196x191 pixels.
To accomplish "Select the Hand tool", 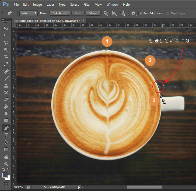I will [6, 157].
